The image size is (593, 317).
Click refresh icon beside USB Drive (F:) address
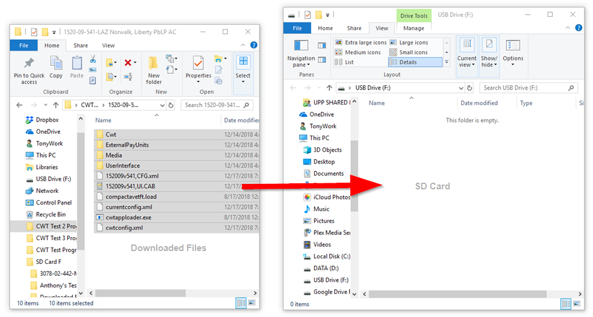tap(470, 88)
